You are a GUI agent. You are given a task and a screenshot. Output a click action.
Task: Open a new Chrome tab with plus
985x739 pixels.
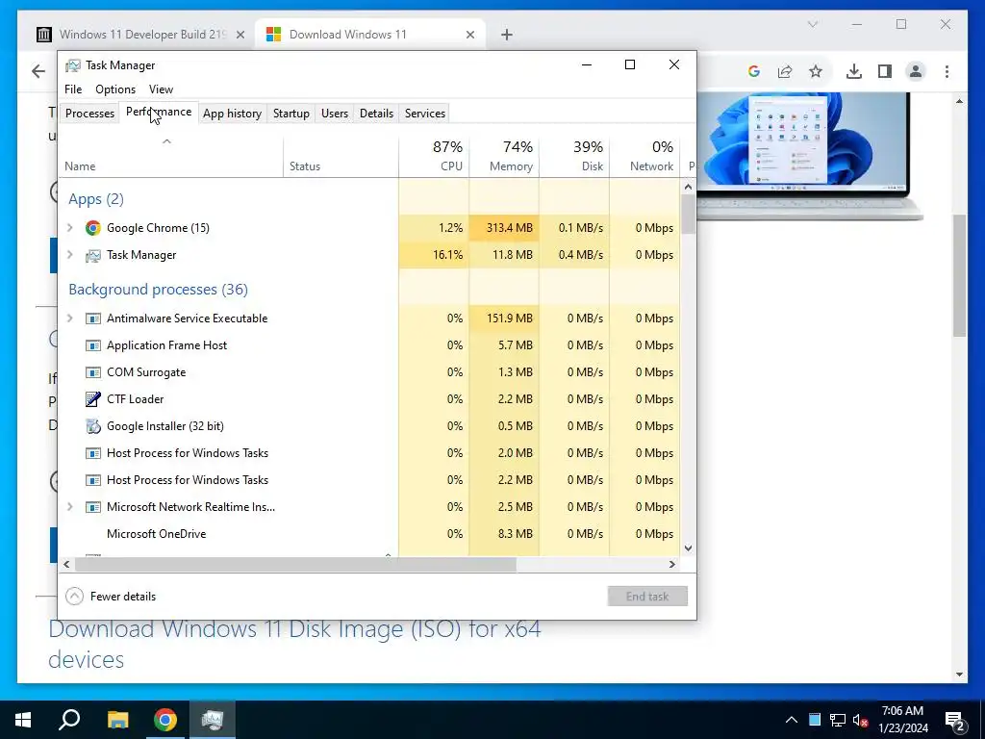507,35
